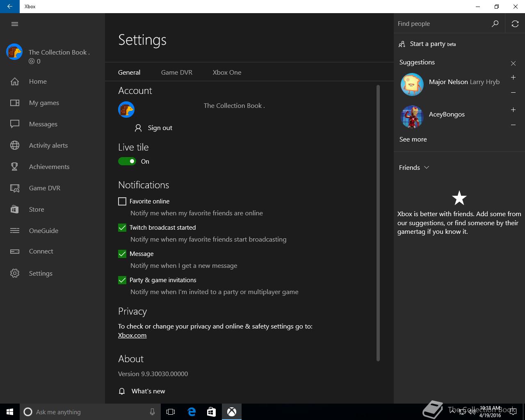Uncheck Message notification
Screen dimensions: 525x420
click(x=122, y=254)
